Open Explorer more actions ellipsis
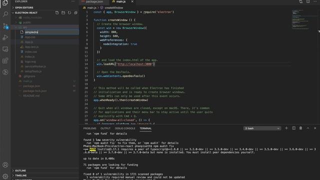This screenshot has width=320, height=180. click(73, 1)
